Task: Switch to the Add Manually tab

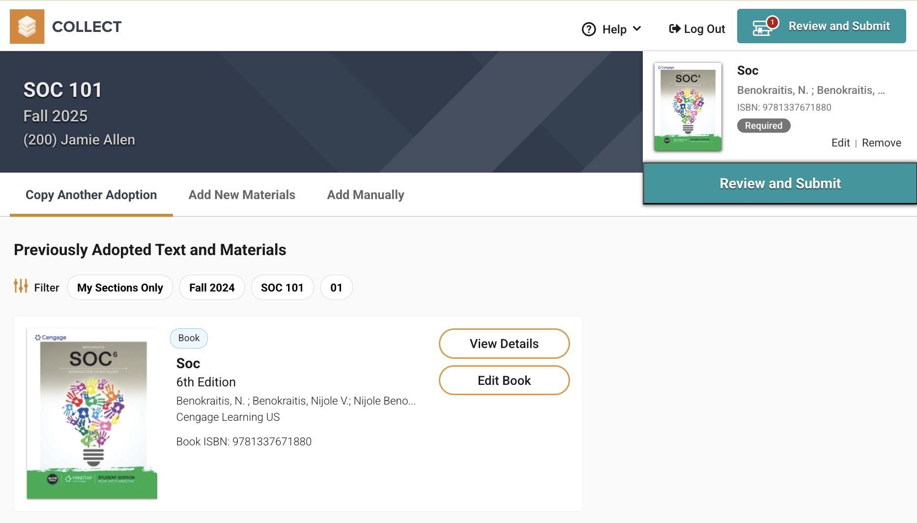Action: [366, 195]
